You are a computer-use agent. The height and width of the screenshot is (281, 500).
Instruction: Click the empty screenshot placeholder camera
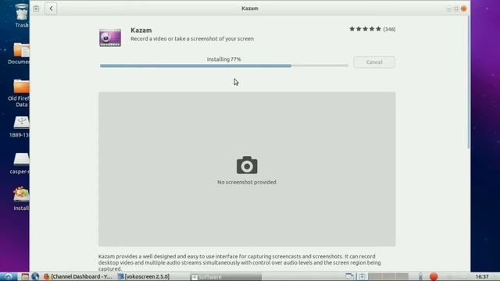(x=247, y=165)
